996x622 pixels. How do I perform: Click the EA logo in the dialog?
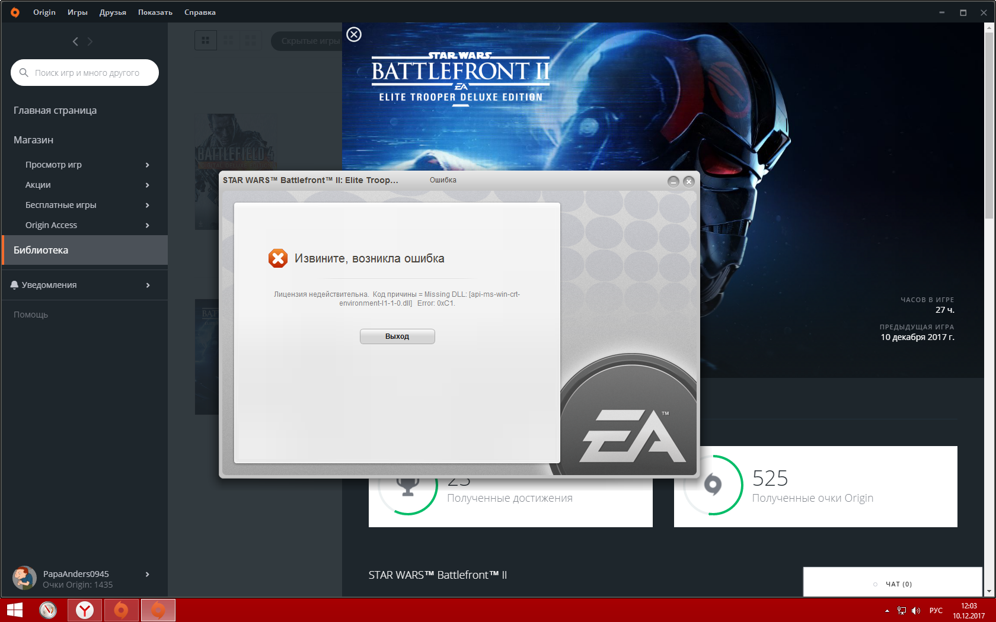632,435
